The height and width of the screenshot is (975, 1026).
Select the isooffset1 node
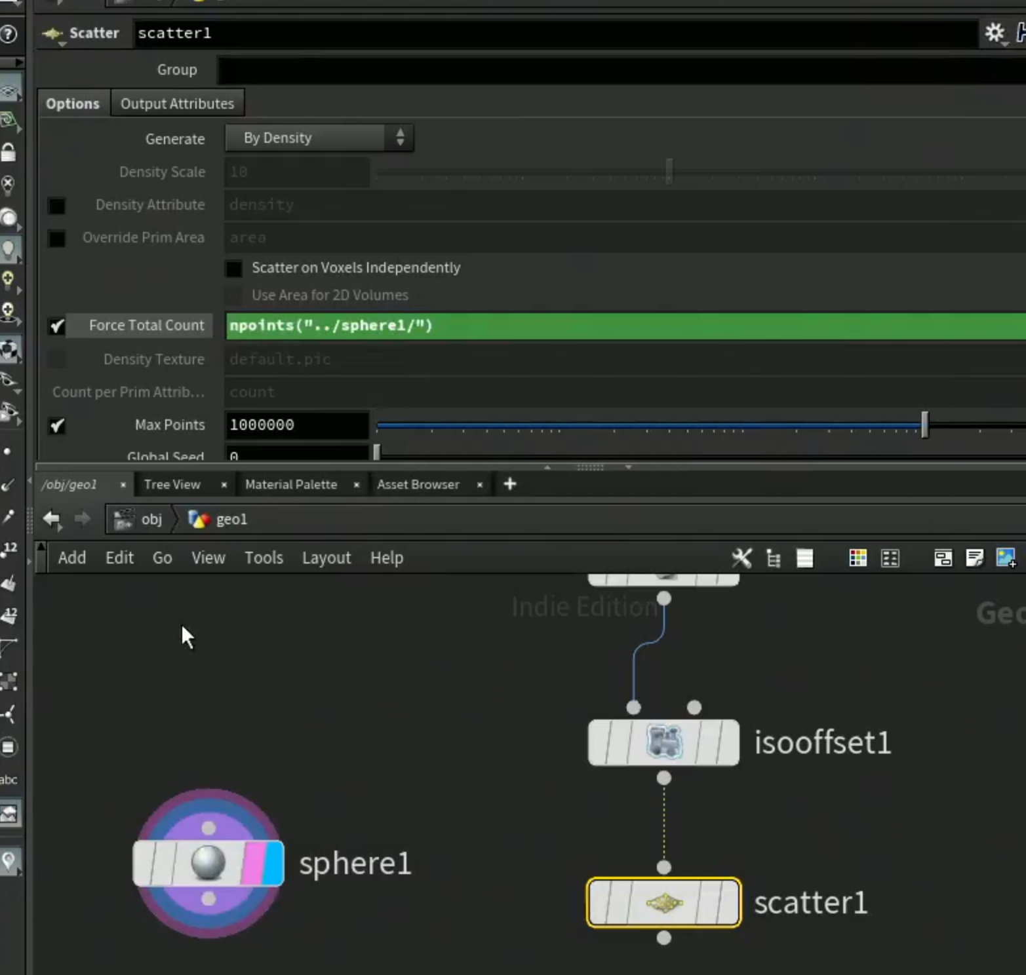click(x=663, y=742)
